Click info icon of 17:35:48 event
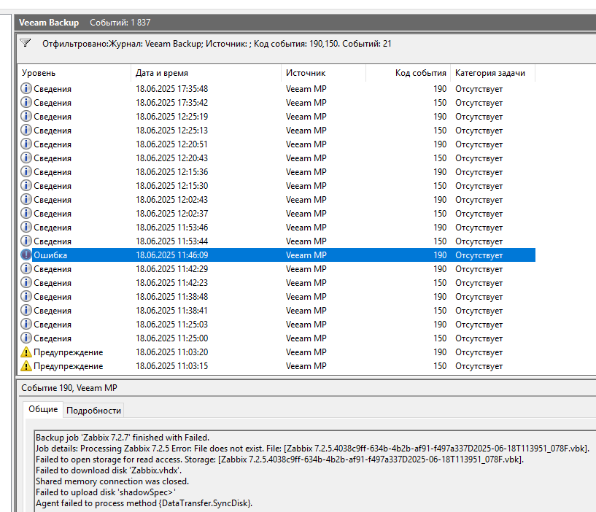 [x=26, y=88]
